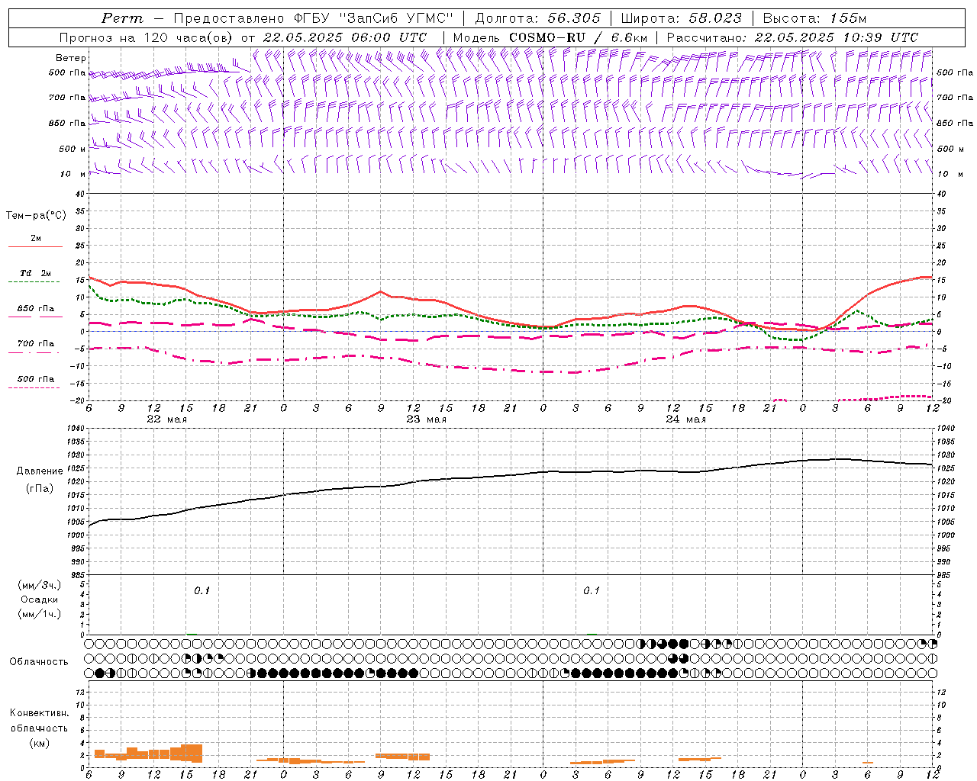Click the computed time "Рассчитано: 22.05.2025 10:39 UTC"
Image resolution: width=977 pixels, height=781 pixels.
792,37
